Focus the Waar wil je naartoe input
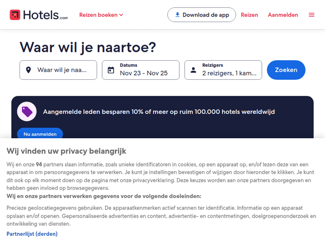 62,70
